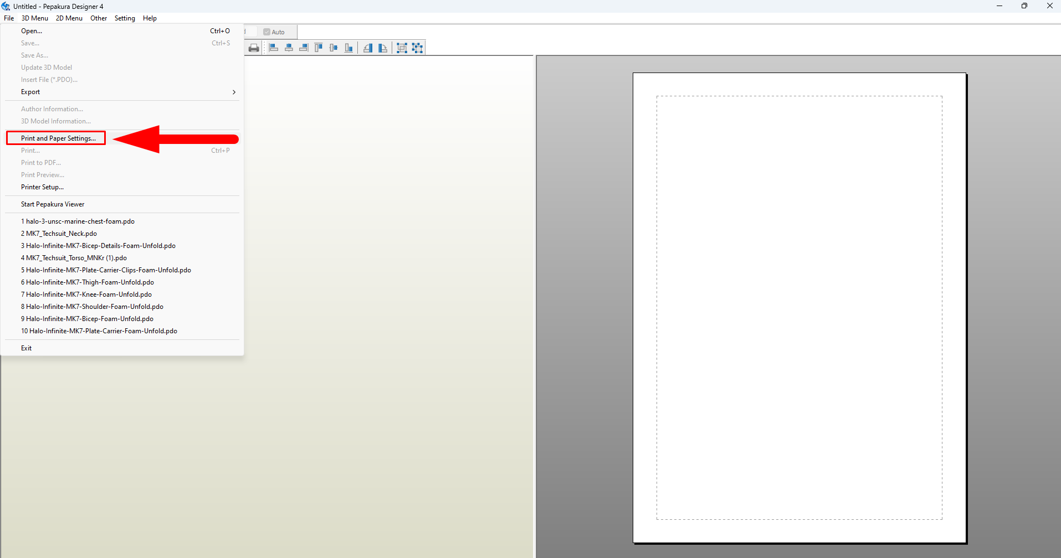The height and width of the screenshot is (558, 1061).
Task: Choose Open... from the File menu
Action: 122,31
